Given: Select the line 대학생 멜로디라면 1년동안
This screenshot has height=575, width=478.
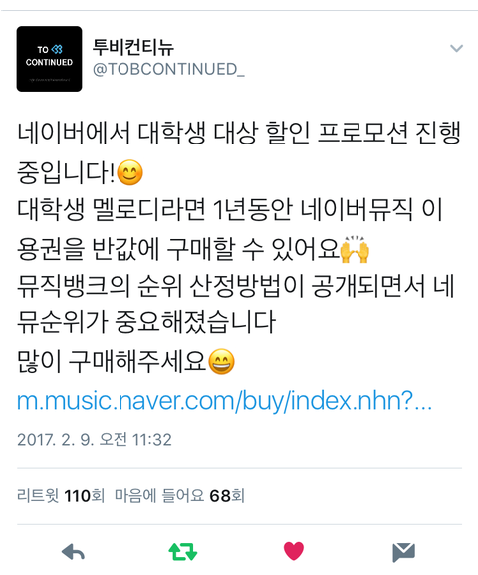Looking at the screenshot, I should [x=230, y=209].
